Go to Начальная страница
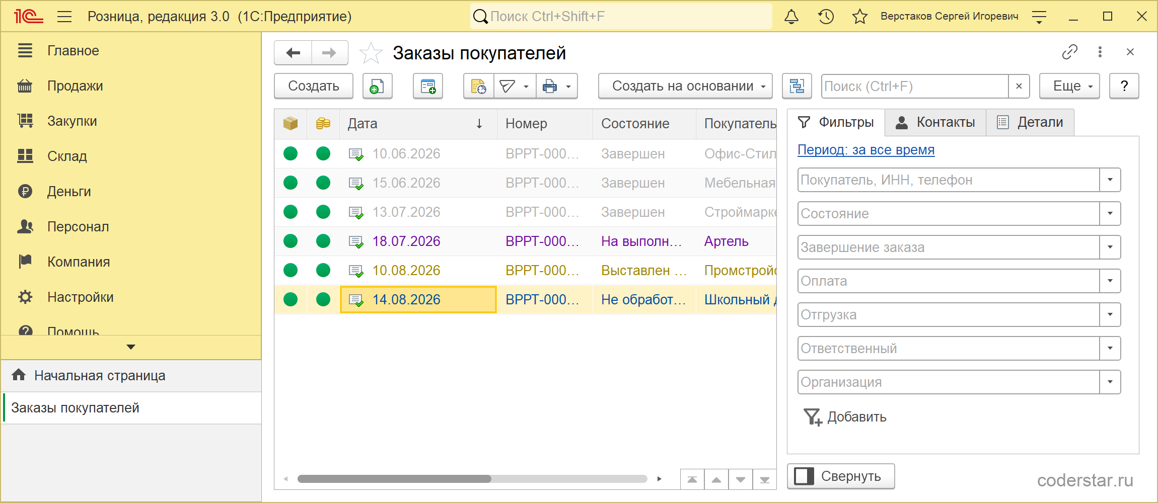The width and height of the screenshot is (1158, 503). [131, 376]
